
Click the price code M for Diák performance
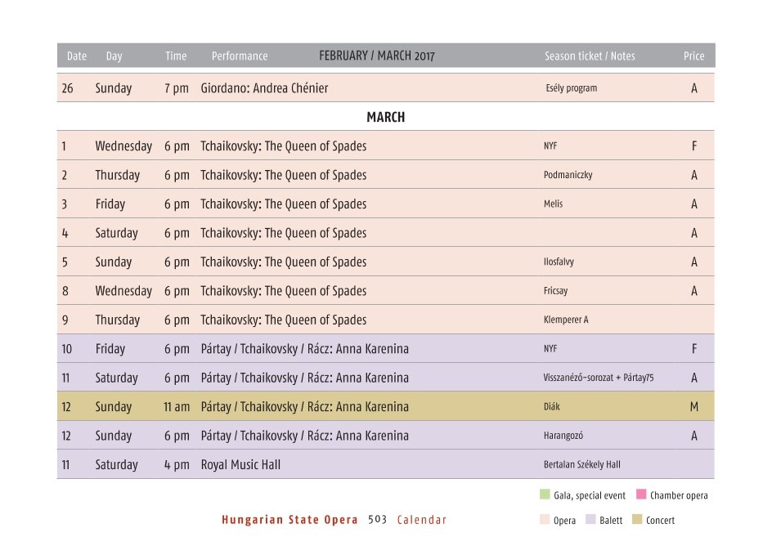[694, 407]
